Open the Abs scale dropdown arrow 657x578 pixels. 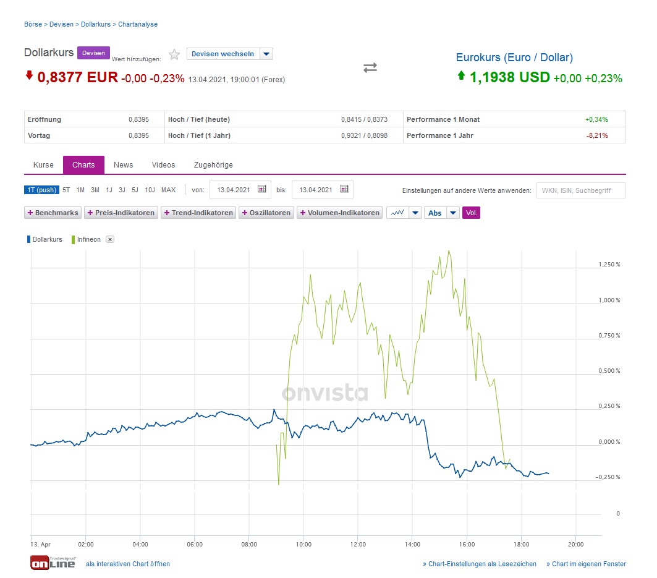pyautogui.click(x=454, y=213)
